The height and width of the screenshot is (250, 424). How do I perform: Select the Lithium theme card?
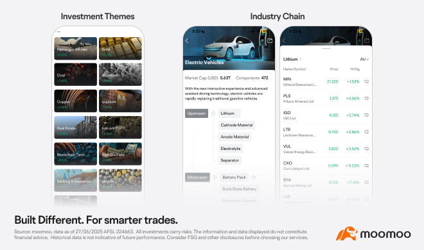click(120, 180)
